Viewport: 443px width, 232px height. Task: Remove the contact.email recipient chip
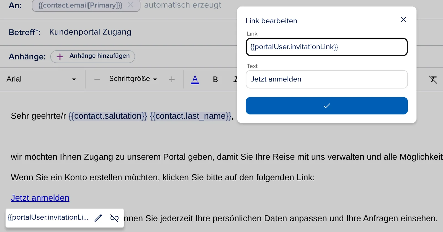pos(130,5)
